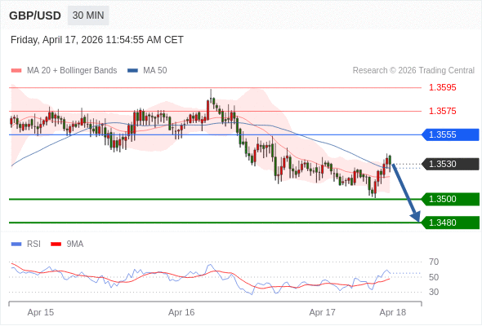482x326 pixels.
Task: Click the 1.3500 green support tag
Action: [x=450, y=200]
